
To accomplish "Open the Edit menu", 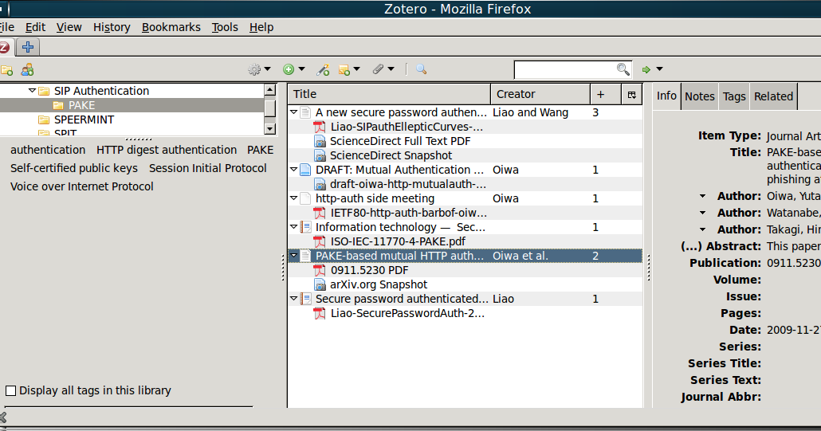I will (36, 27).
